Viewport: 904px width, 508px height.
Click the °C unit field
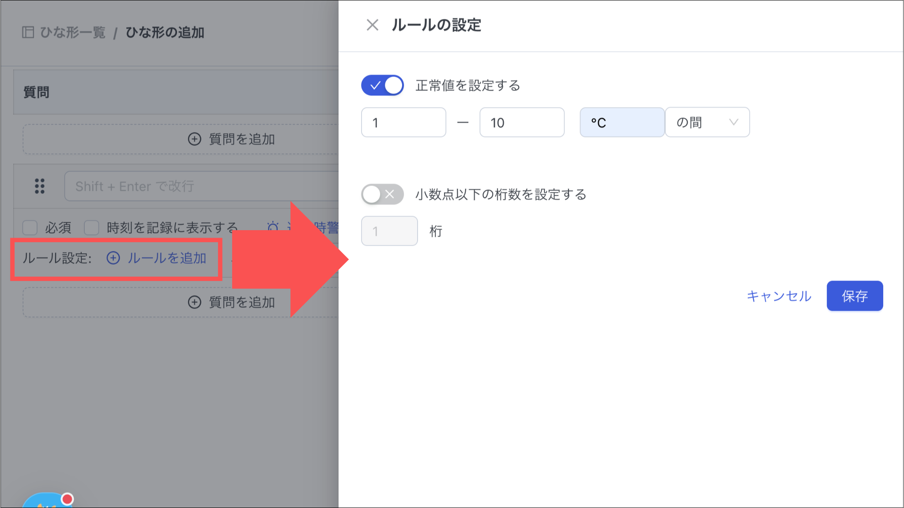621,122
